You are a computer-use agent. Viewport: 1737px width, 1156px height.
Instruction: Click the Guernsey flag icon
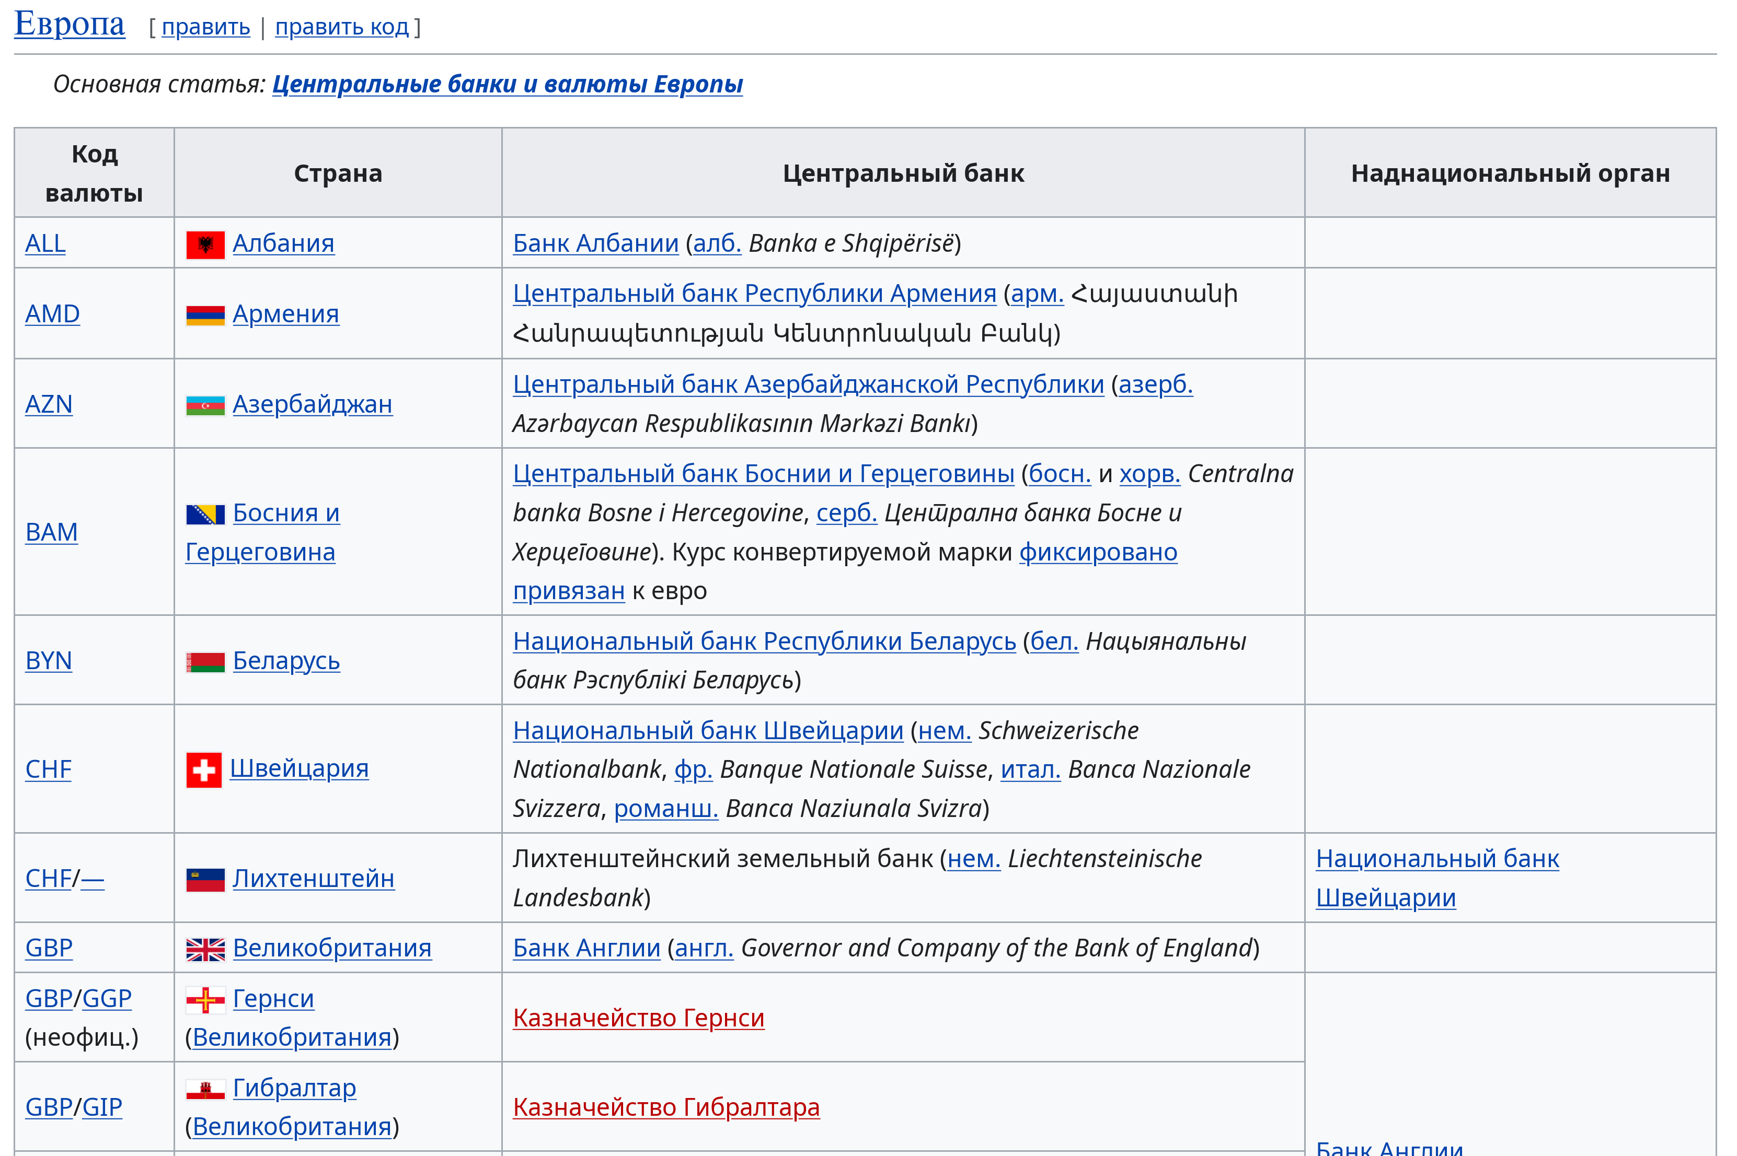pos(205,1000)
